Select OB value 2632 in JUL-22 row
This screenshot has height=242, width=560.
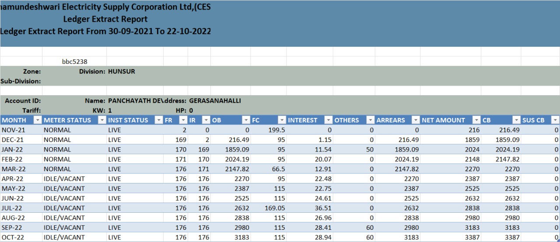[231, 208]
